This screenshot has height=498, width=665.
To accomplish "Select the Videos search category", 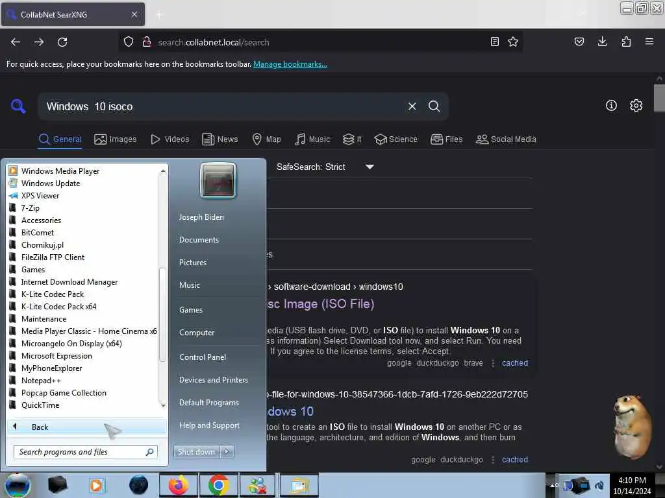I will tap(170, 139).
